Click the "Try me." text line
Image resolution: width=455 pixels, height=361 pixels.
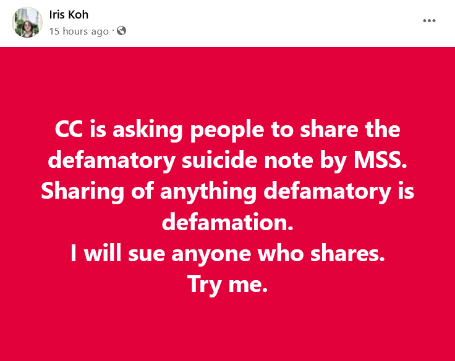click(x=228, y=284)
